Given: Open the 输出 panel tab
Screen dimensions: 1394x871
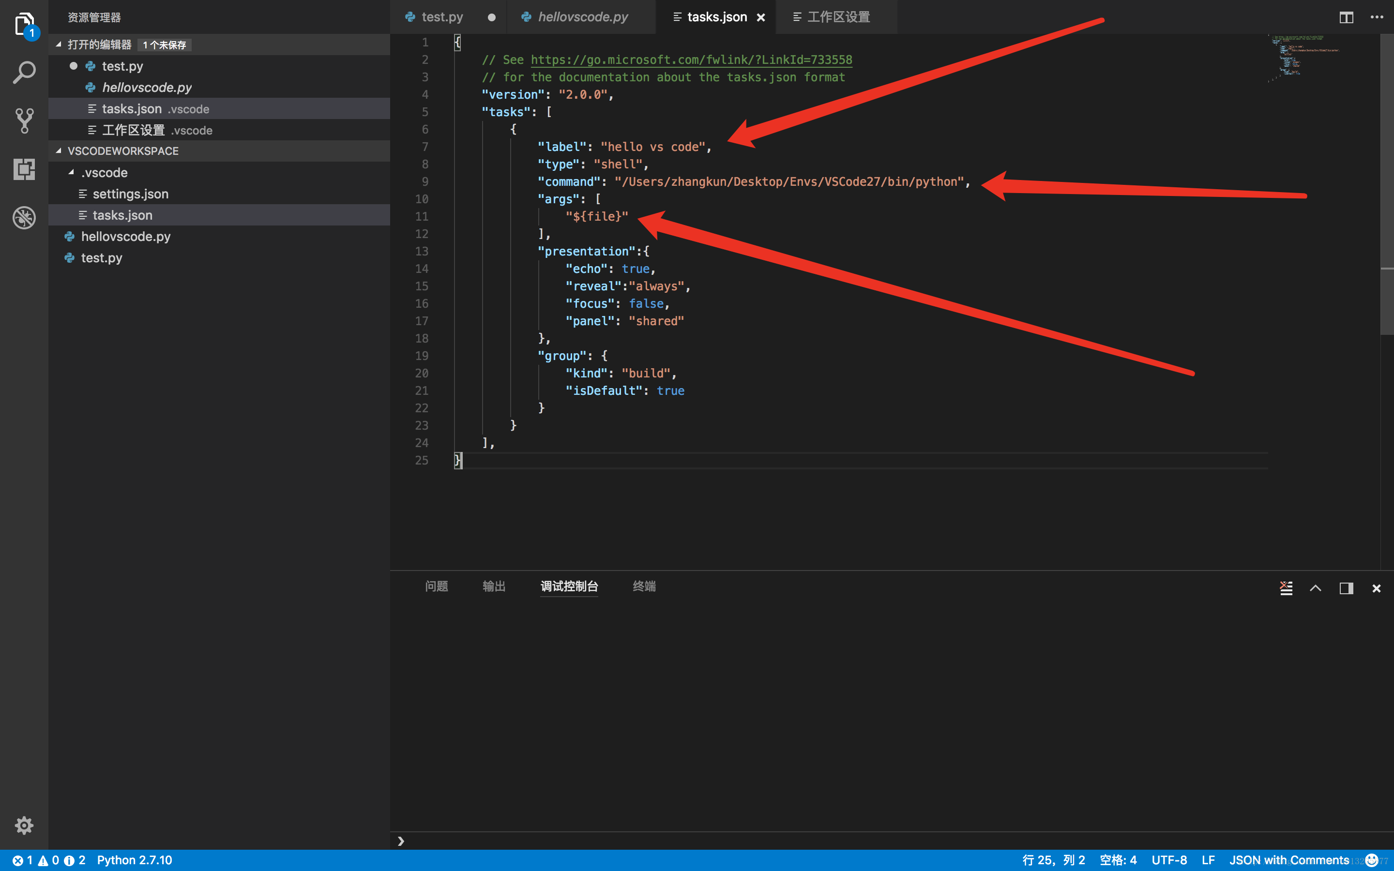Looking at the screenshot, I should click(494, 586).
